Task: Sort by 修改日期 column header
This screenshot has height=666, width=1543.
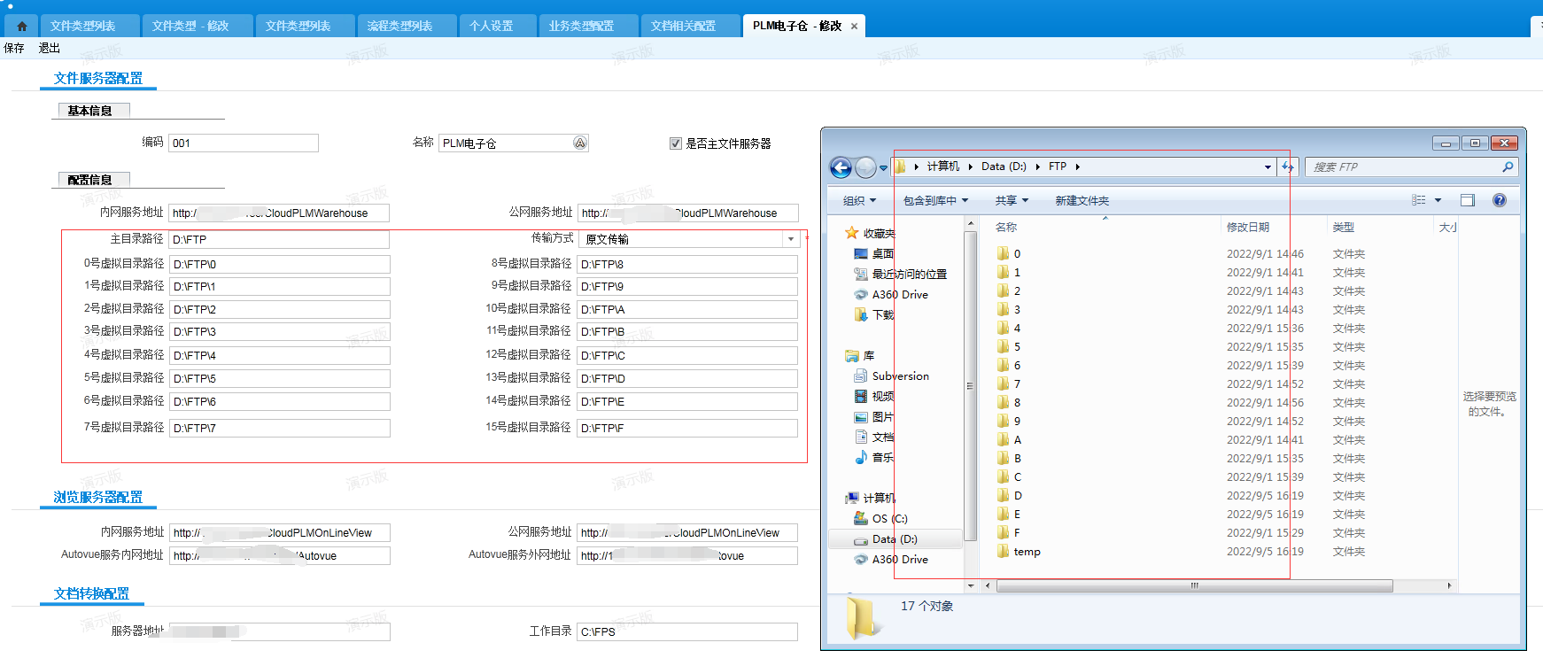Action: point(1248,228)
